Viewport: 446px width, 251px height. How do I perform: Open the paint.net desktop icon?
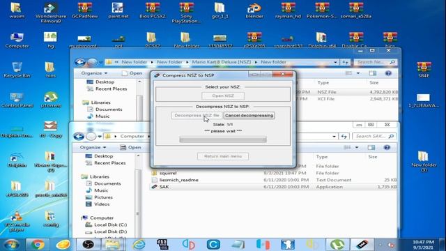[x=118, y=10]
